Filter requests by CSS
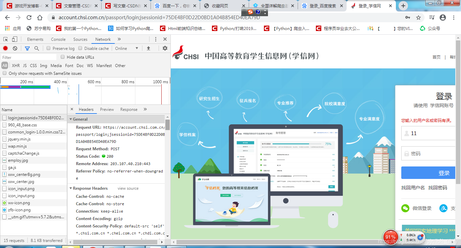This screenshot has height=248, width=461. 33,66
